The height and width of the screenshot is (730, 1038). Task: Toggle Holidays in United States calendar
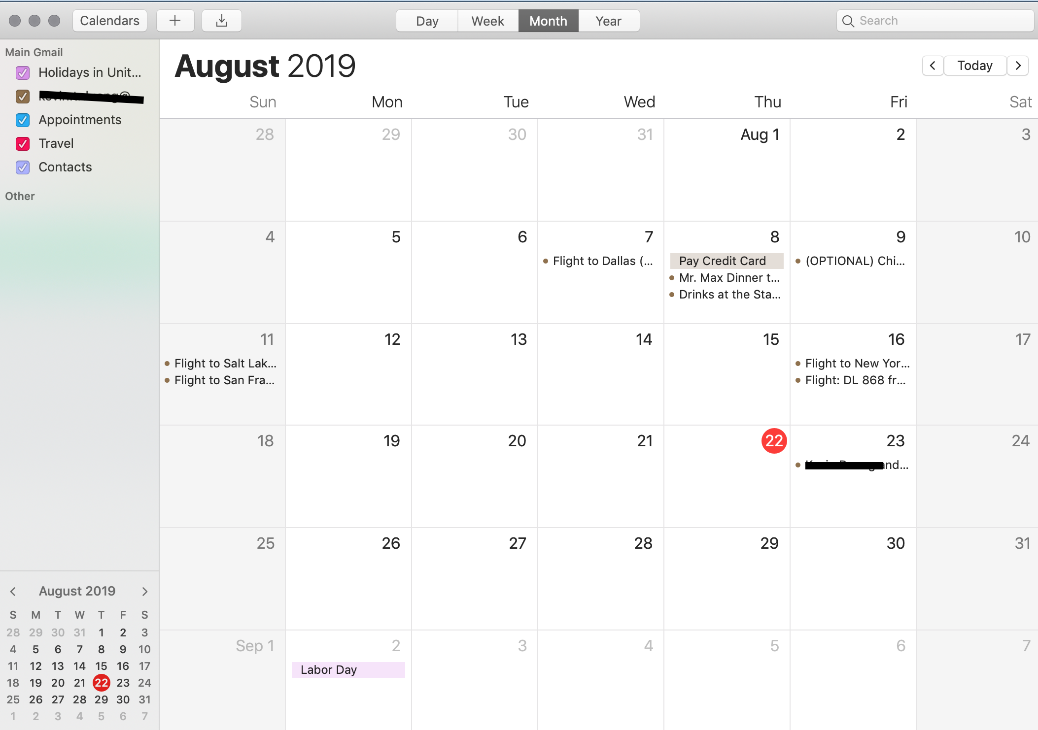point(22,73)
